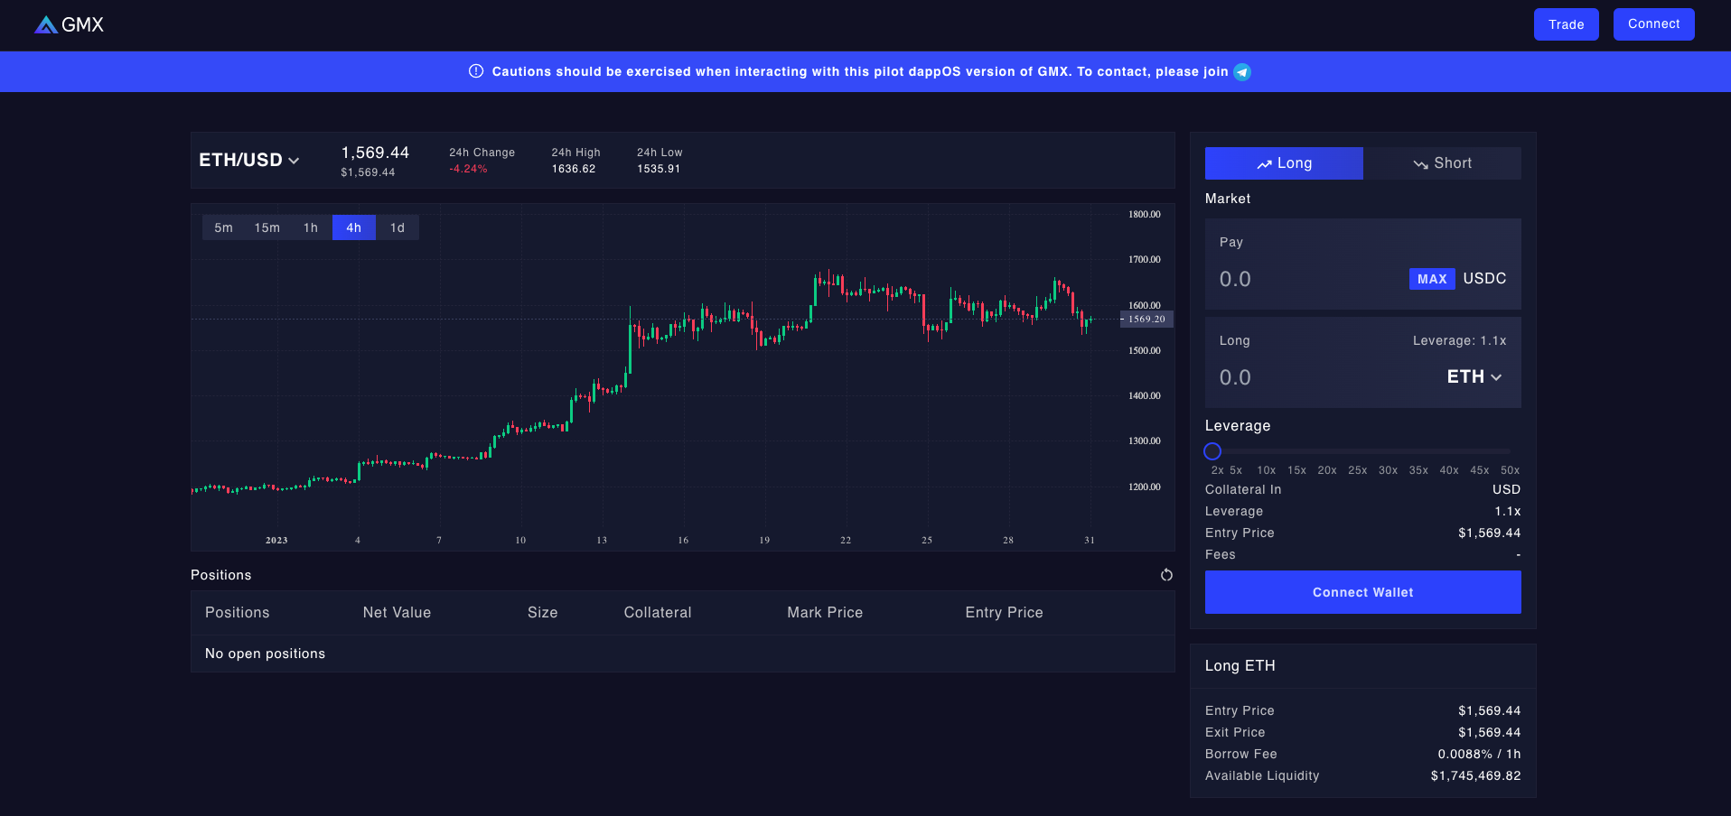Viewport: 1731px width, 816px height.
Task: Click the leverage slider handle
Action: pos(1212,451)
